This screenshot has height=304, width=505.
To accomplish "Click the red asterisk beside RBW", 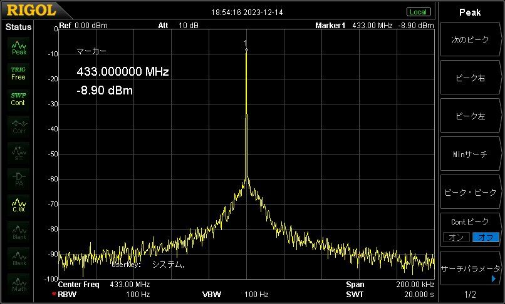I will (x=54, y=295).
